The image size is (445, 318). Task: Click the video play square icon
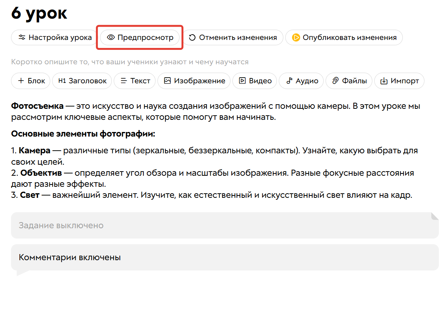pyautogui.click(x=242, y=81)
